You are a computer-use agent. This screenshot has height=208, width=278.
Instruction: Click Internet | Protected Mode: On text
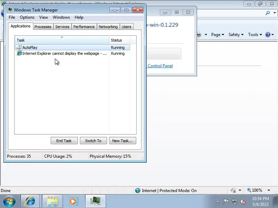(169, 190)
